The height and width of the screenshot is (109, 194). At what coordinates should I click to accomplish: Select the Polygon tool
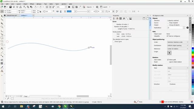[x=2, y=45]
